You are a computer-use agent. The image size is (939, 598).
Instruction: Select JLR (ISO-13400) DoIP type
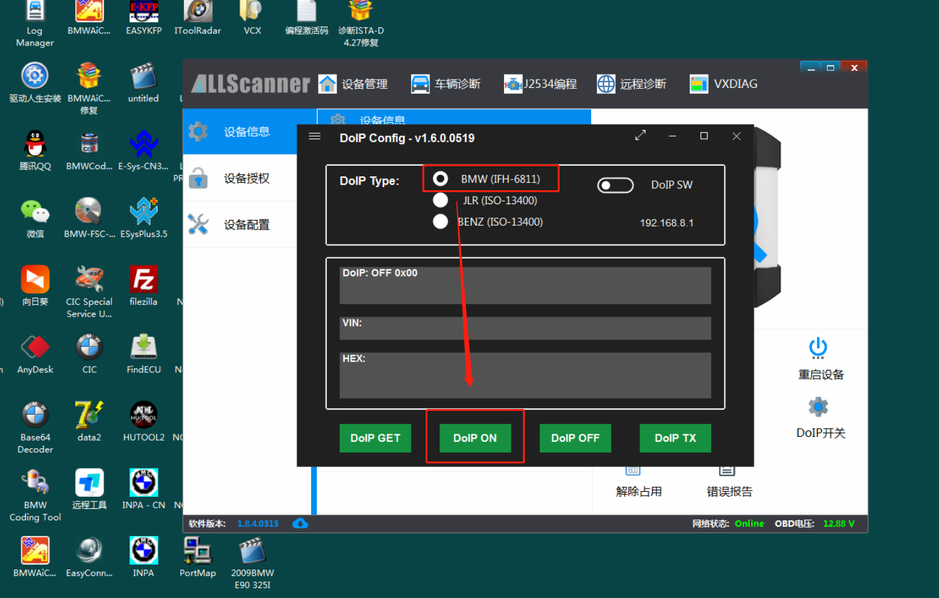441,200
